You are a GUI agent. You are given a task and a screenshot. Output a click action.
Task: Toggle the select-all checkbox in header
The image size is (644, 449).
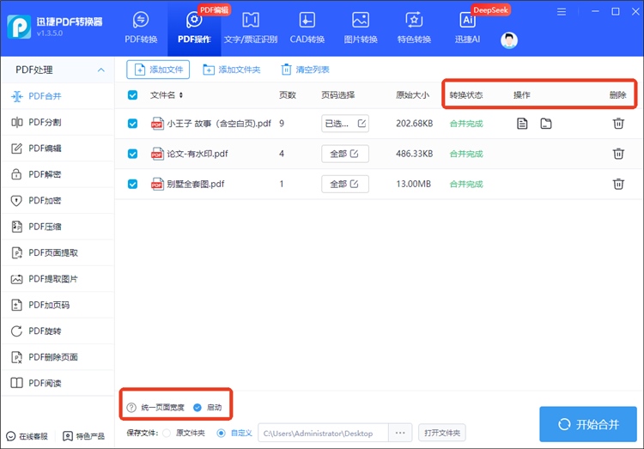(x=132, y=95)
